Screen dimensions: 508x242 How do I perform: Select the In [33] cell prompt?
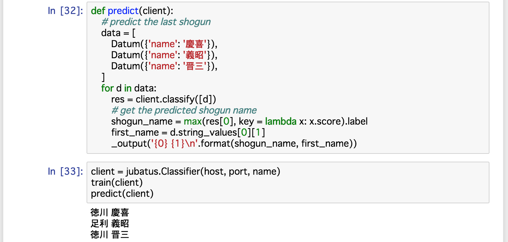[x=65, y=171]
